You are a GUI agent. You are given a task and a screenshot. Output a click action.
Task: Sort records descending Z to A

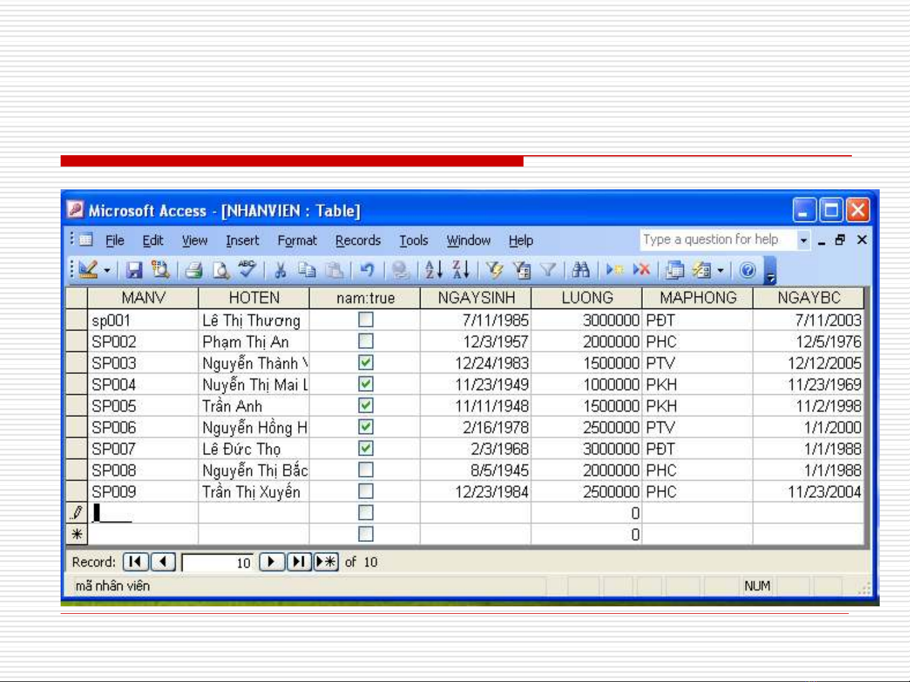pyautogui.click(x=461, y=270)
